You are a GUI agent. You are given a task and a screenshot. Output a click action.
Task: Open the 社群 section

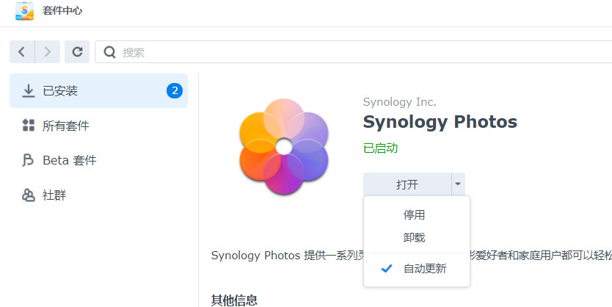point(98,195)
